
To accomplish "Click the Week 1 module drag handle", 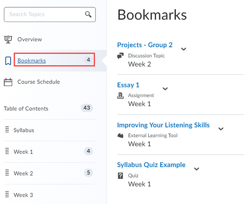I will tap(7, 151).
